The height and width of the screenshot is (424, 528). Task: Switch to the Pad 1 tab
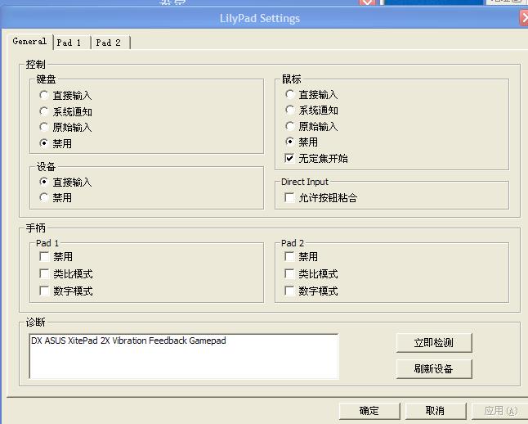point(69,43)
